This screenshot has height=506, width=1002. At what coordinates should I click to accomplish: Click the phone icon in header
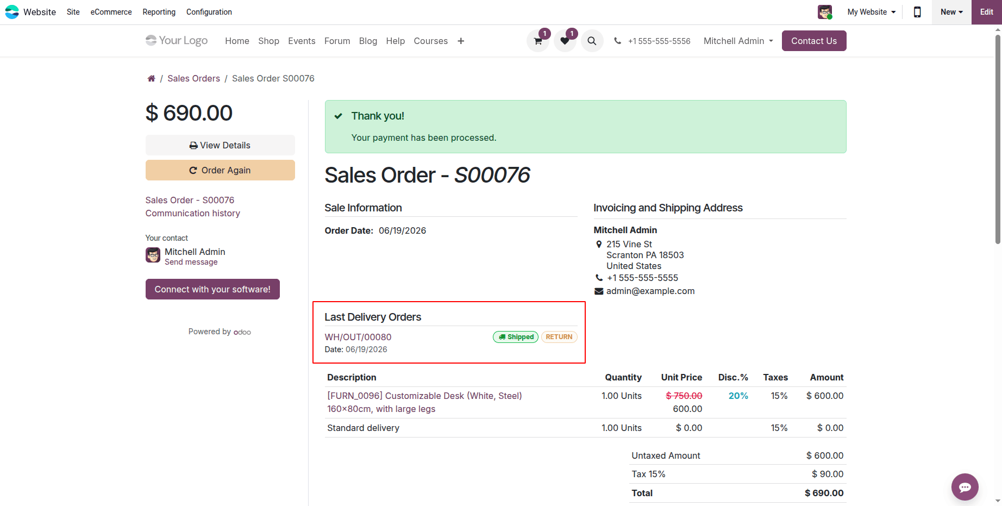click(617, 41)
